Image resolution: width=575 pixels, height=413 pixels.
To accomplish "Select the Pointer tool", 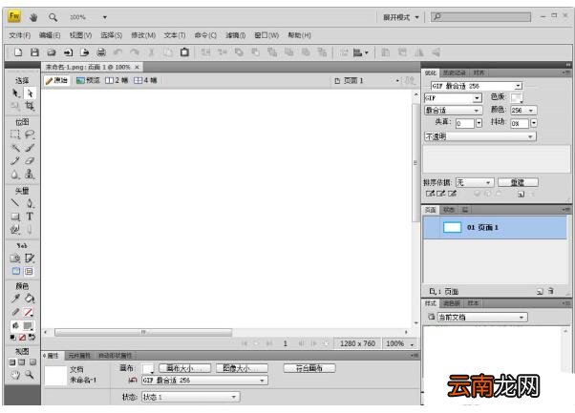I will coord(15,93).
